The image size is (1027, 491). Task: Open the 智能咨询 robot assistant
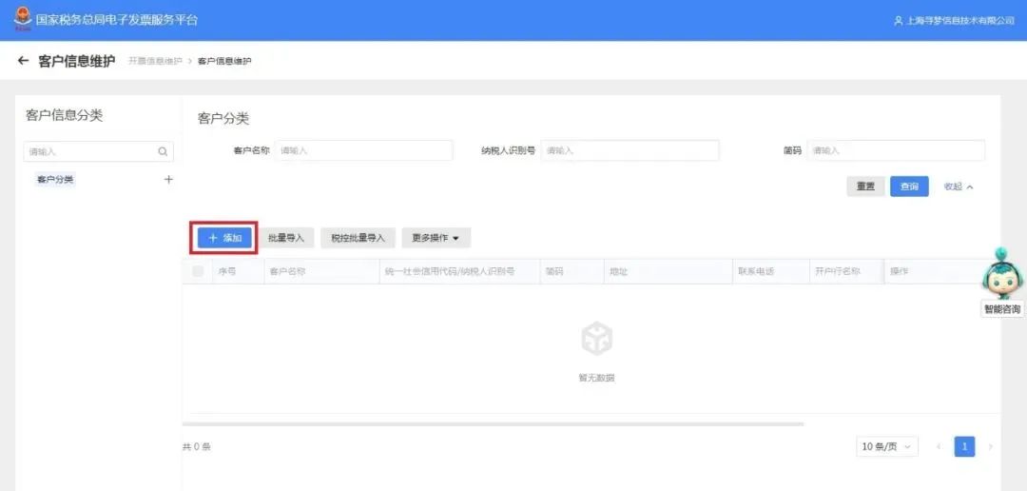point(1002,276)
